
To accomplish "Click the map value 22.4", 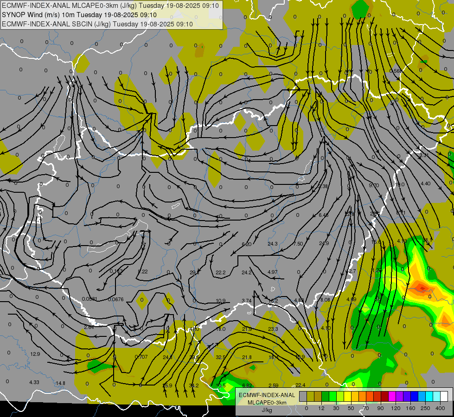I will 300,385.
